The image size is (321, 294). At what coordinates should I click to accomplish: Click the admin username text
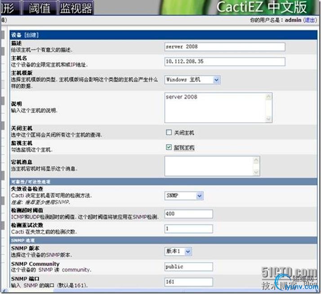pyautogui.click(x=293, y=20)
